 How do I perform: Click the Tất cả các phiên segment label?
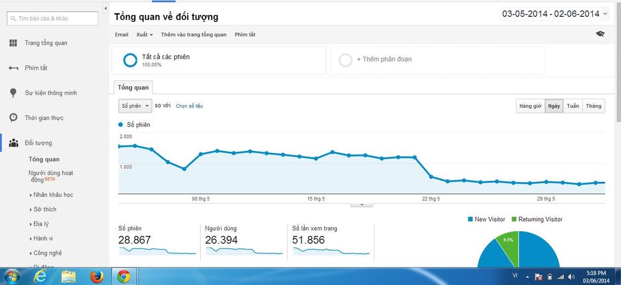tap(166, 57)
